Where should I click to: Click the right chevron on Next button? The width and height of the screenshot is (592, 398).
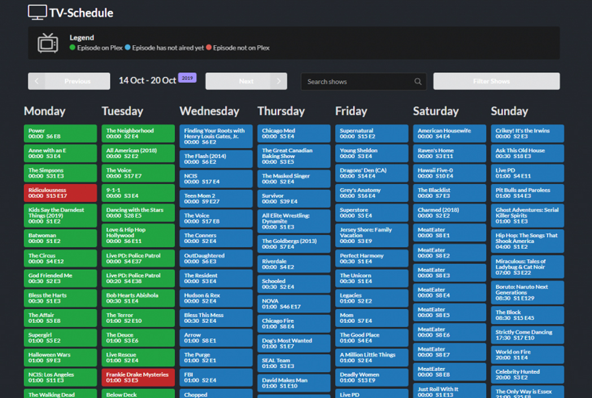pyautogui.click(x=278, y=81)
